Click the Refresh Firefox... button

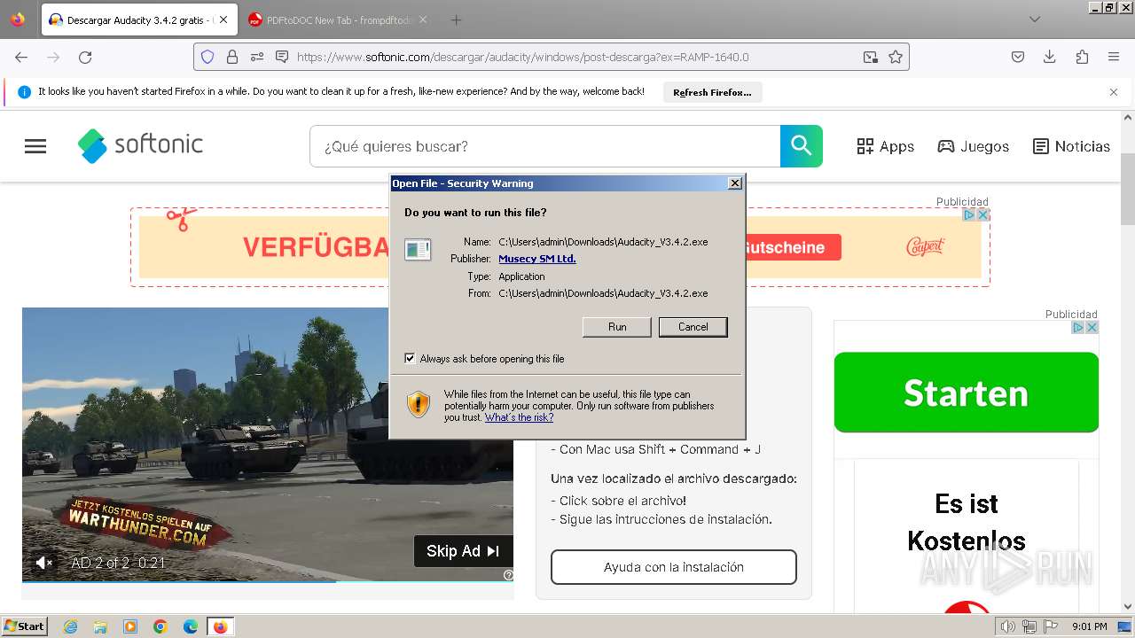click(x=712, y=92)
